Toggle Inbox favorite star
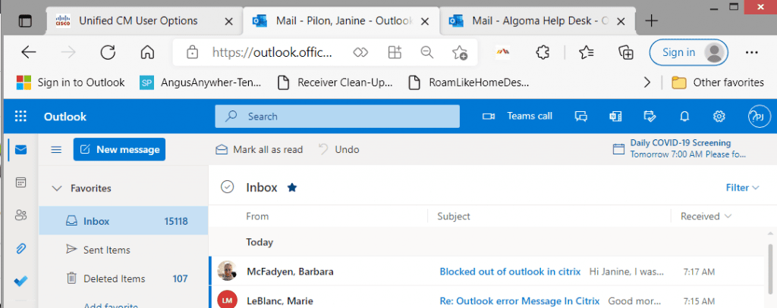 coord(292,188)
